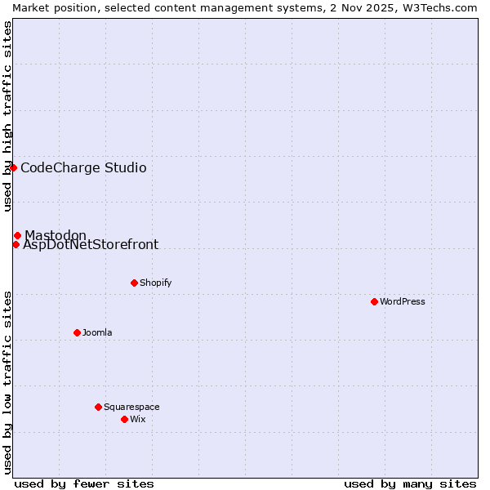Click the chart title mentioning W3Techs.com
The width and height of the screenshot is (490, 490).
pyautogui.click(x=245, y=8)
